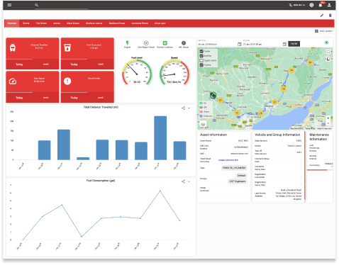Click the search magnifier icon
The height and width of the screenshot is (265, 339).
[36, 5]
